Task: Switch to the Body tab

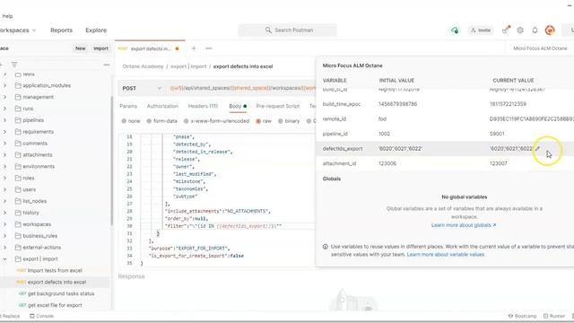Action: (238, 106)
